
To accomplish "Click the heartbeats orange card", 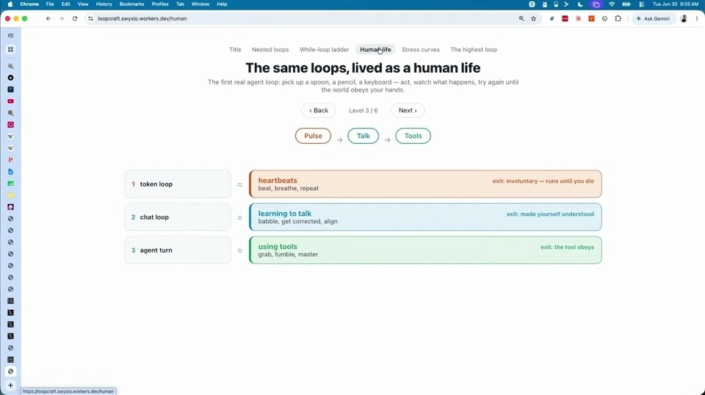I will point(425,184).
